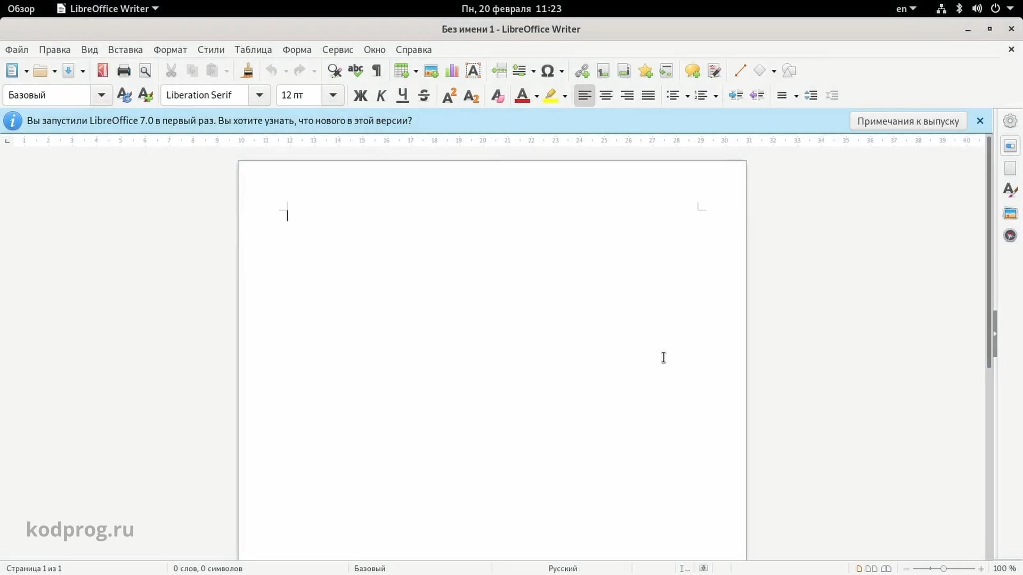The image size is (1023, 575).
Task: Clear direct formatting
Action: pos(498,95)
